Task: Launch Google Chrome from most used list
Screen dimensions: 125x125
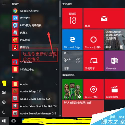Action: (34, 11)
